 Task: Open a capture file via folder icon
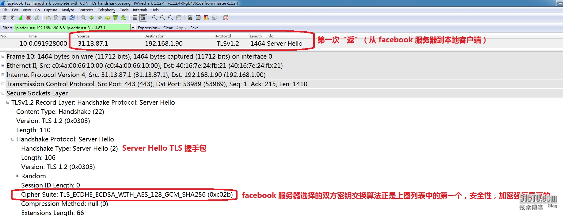point(48,18)
